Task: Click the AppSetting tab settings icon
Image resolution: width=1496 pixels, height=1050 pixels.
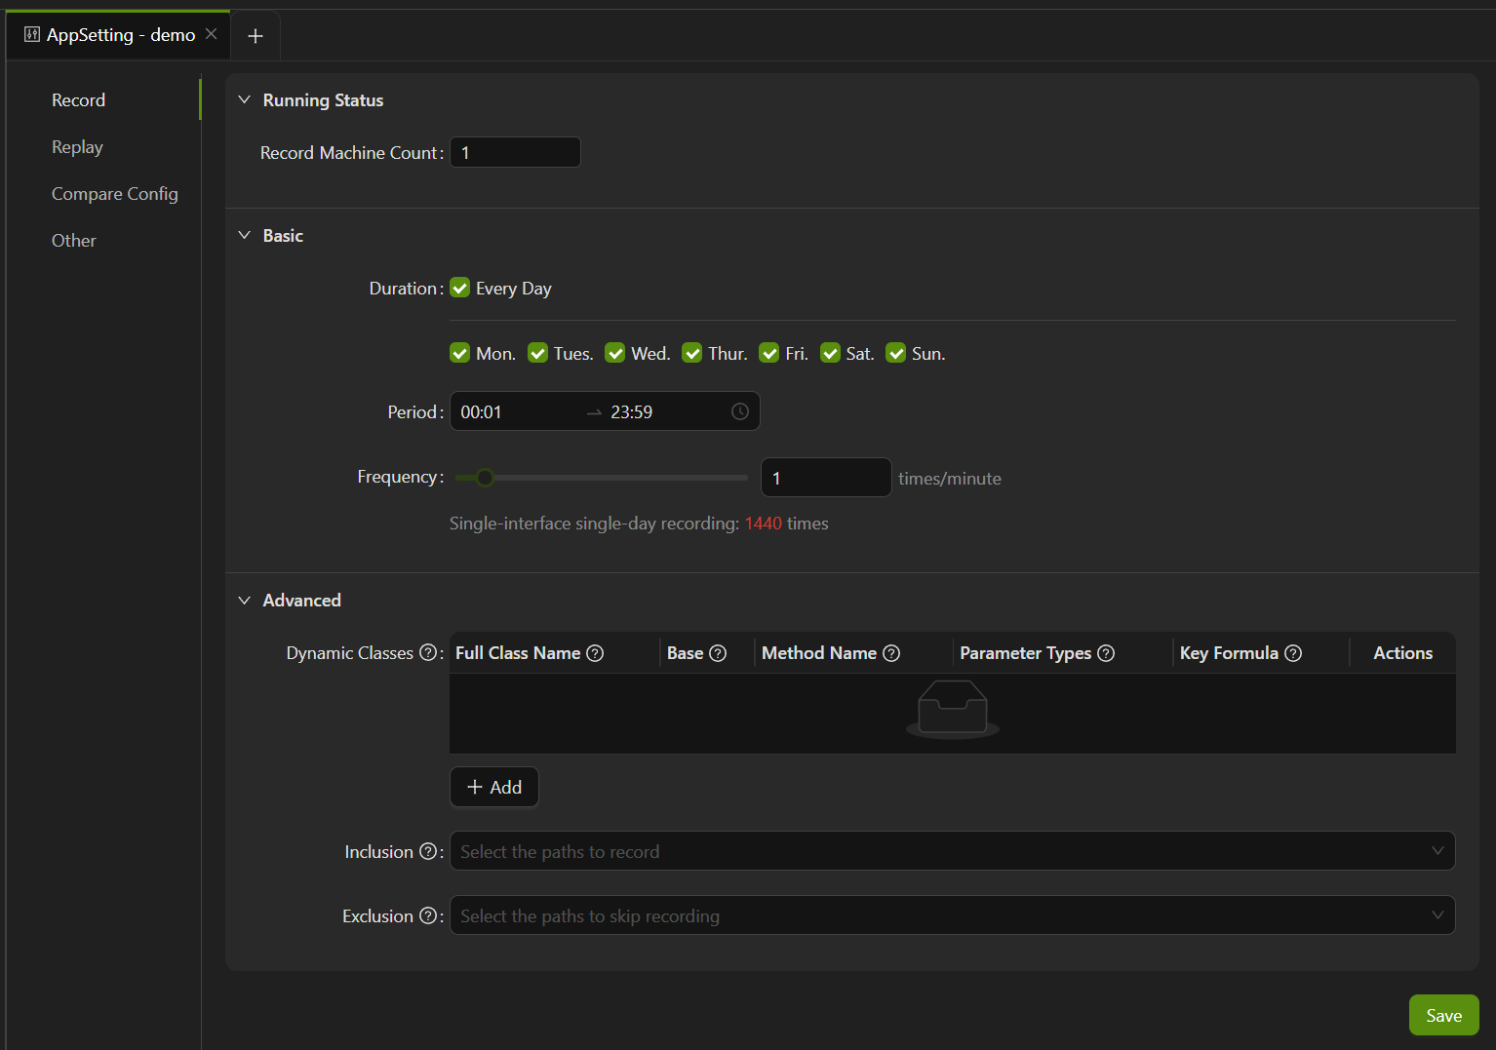Action: pyautogui.click(x=32, y=35)
